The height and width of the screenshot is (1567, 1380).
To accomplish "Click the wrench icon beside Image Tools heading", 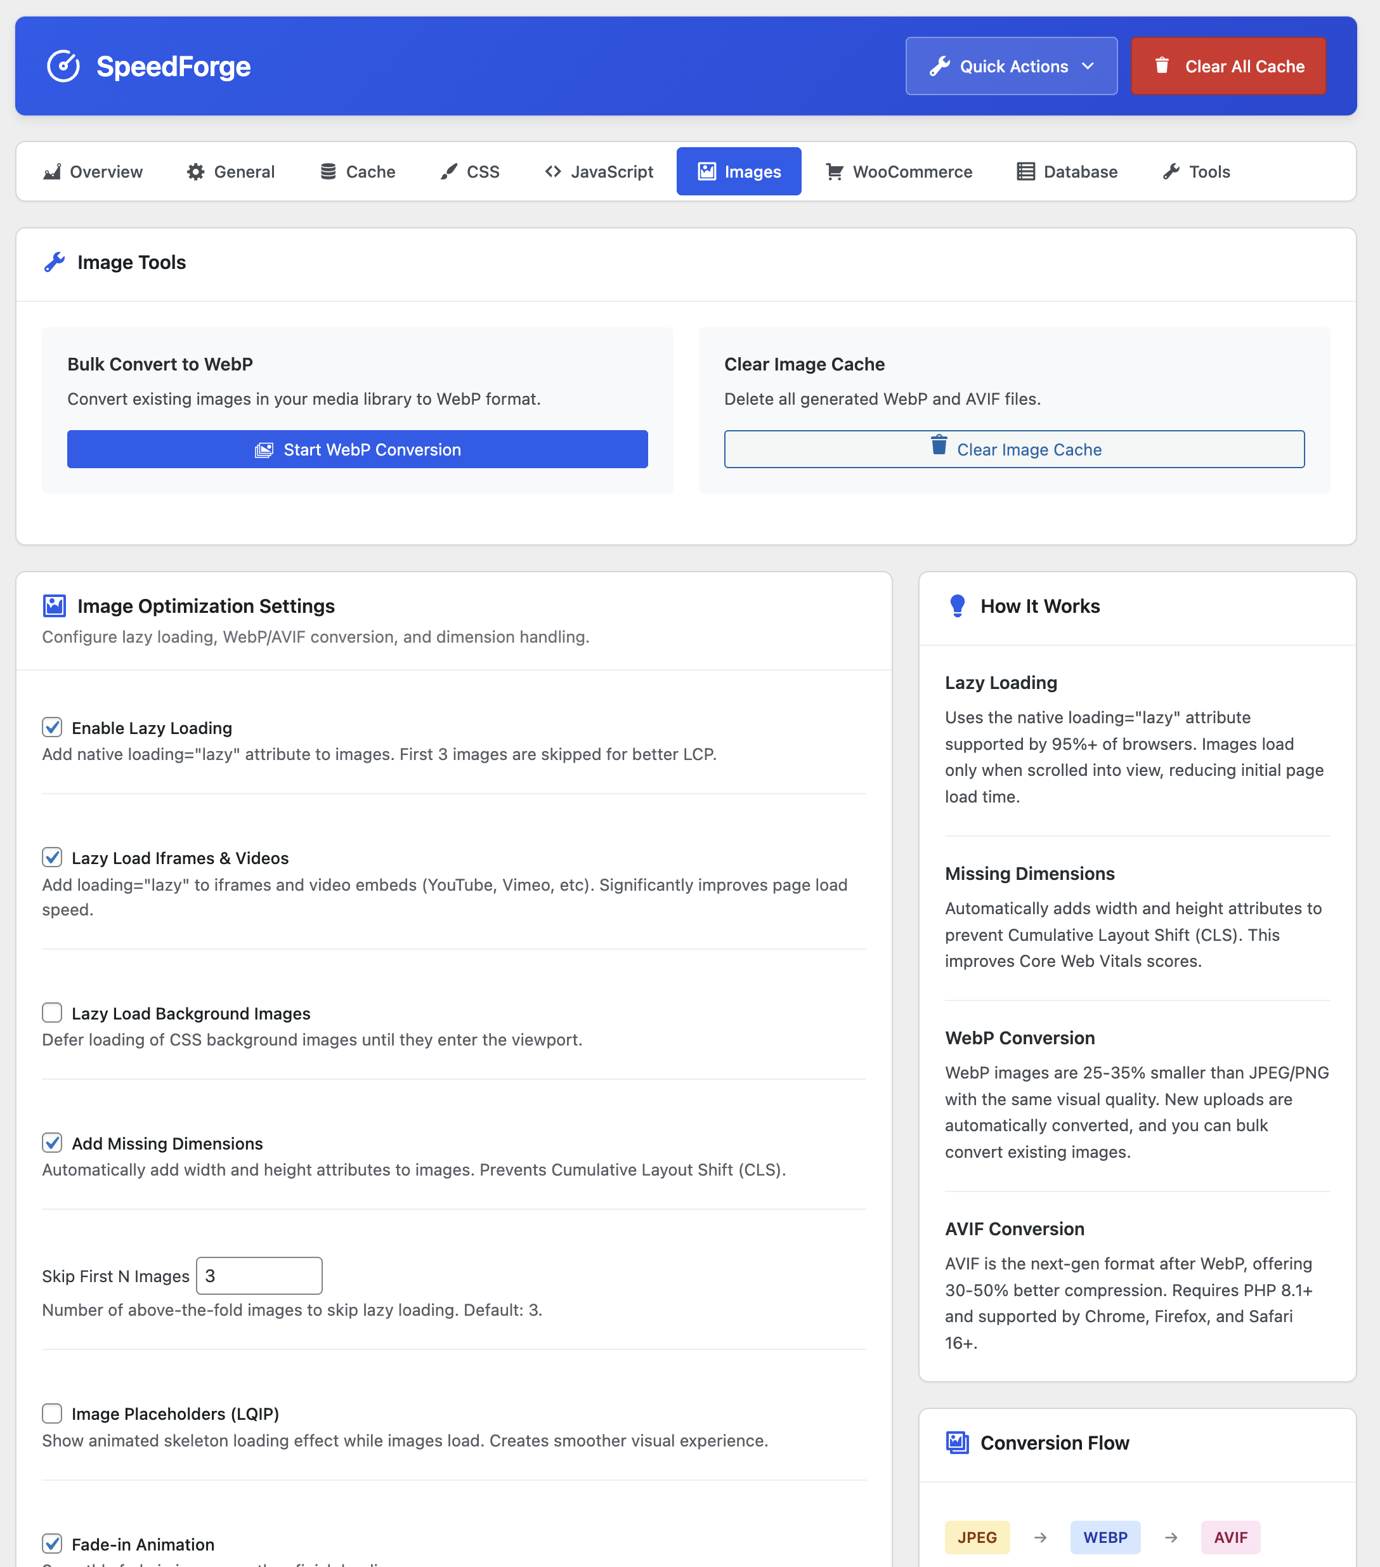I will 55,262.
